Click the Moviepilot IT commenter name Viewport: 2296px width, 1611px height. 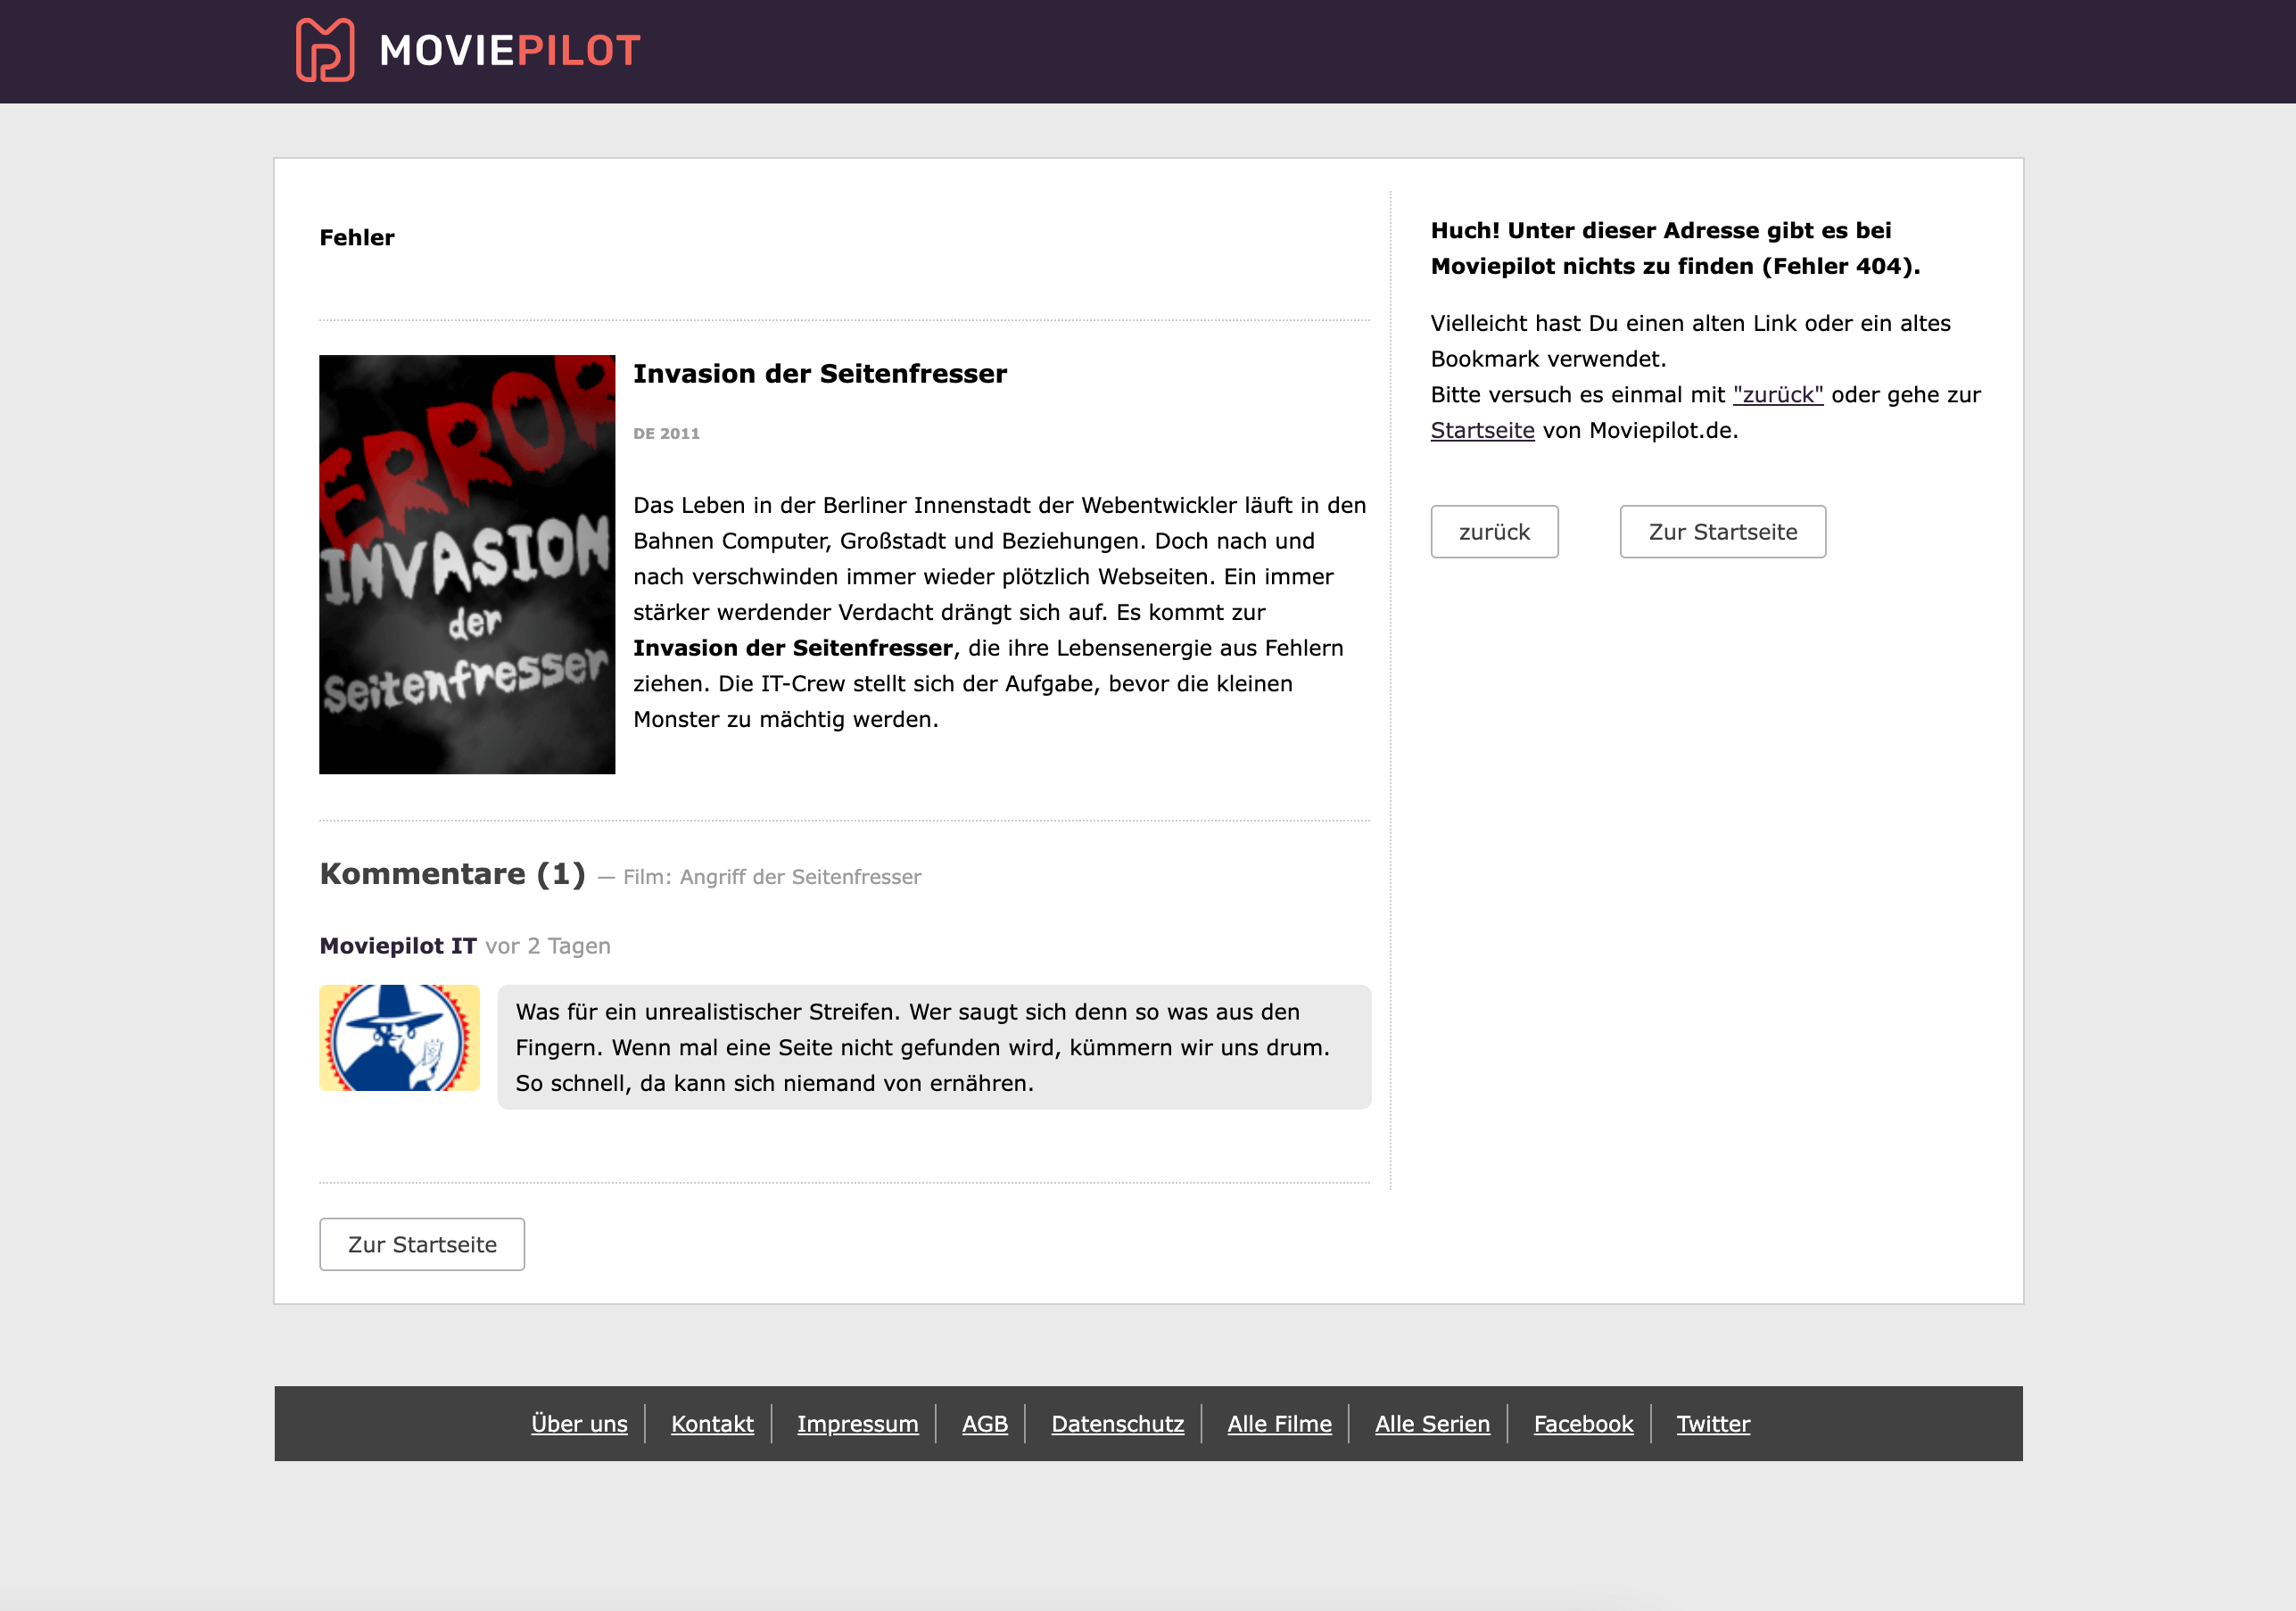[x=398, y=946]
